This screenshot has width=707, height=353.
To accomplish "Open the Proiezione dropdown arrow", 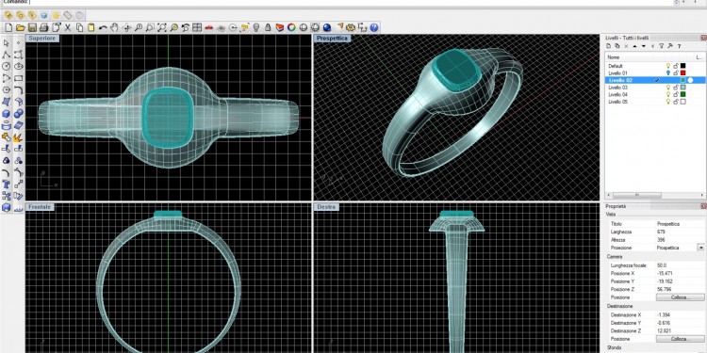I will 700,249.
